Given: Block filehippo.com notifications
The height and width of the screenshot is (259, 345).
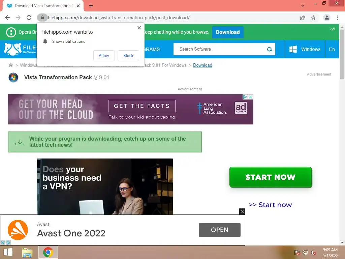Looking at the screenshot, I should [x=128, y=56].
